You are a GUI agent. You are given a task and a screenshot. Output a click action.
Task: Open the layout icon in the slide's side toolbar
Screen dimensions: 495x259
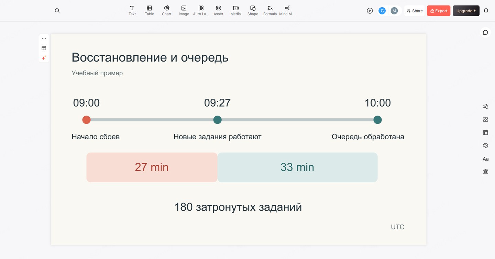tap(44, 48)
